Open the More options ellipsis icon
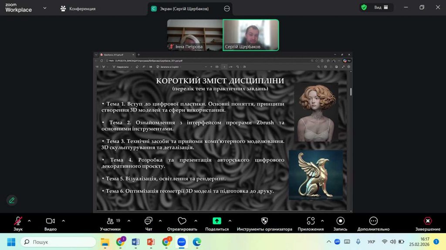 (373, 221)
